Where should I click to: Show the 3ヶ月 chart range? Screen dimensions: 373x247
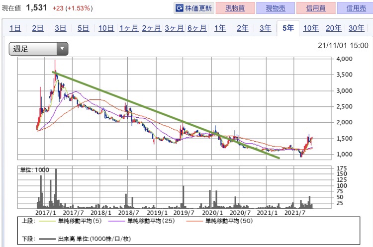pyautogui.click(x=175, y=28)
